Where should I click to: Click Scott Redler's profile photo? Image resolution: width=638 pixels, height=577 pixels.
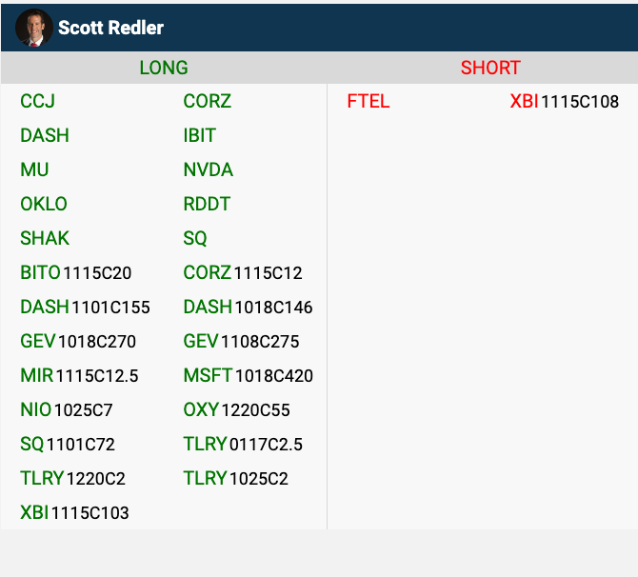(x=33, y=28)
